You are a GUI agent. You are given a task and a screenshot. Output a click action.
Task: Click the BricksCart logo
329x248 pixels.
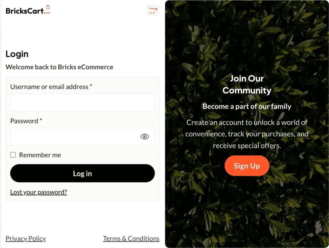tap(28, 10)
